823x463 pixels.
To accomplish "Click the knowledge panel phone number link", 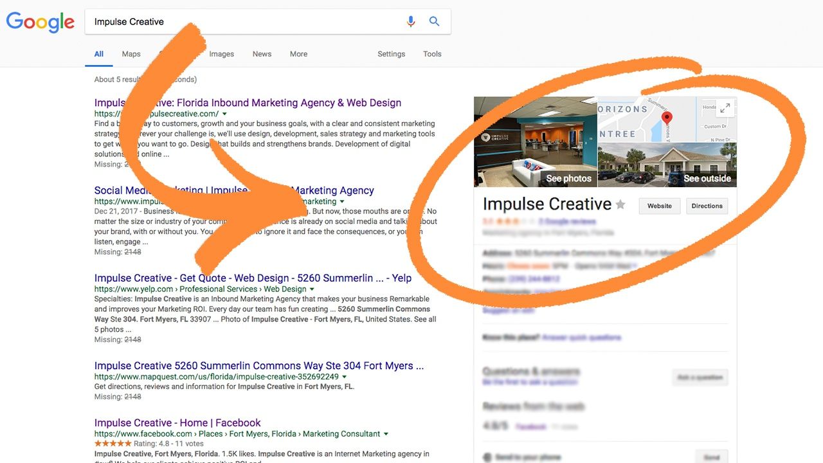I will (534, 280).
